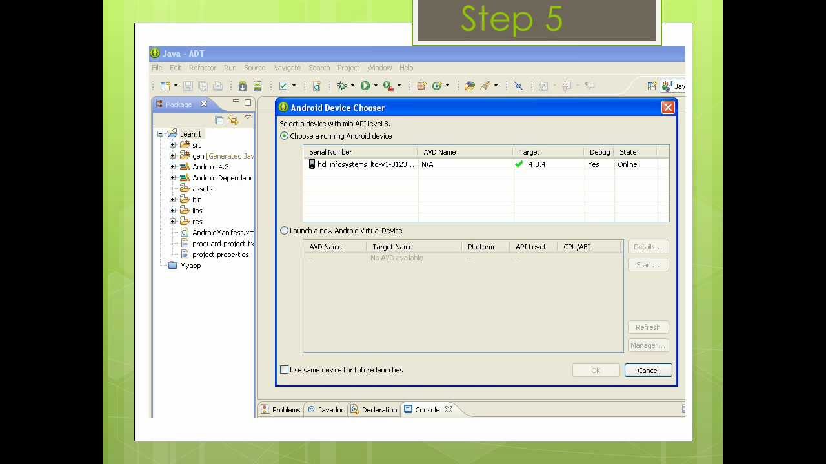Image resolution: width=826 pixels, height=464 pixels.
Task: Open the File menu
Action: pyautogui.click(x=157, y=68)
